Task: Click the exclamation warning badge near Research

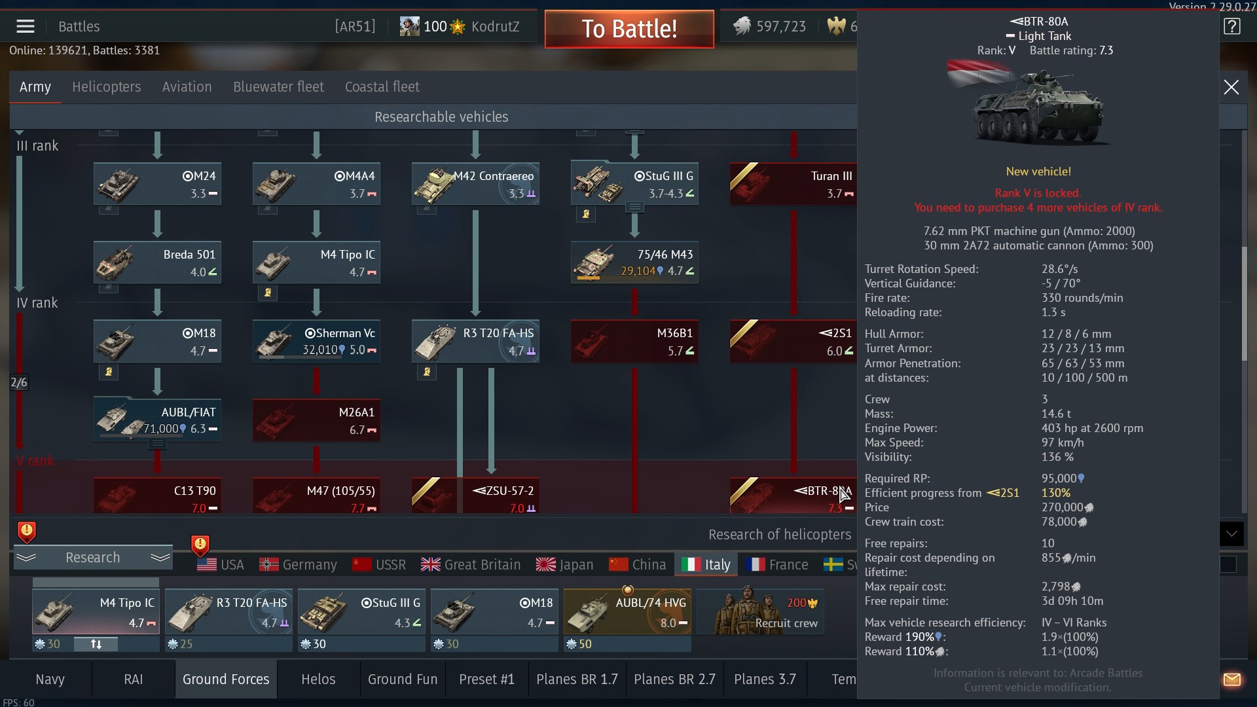Action: tap(26, 532)
